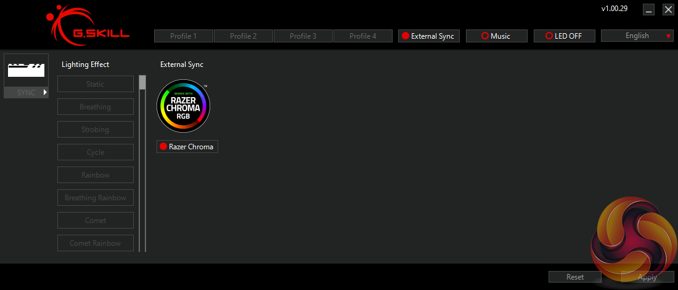
Task: Minimize the G.SKILL window
Action: tap(648, 10)
